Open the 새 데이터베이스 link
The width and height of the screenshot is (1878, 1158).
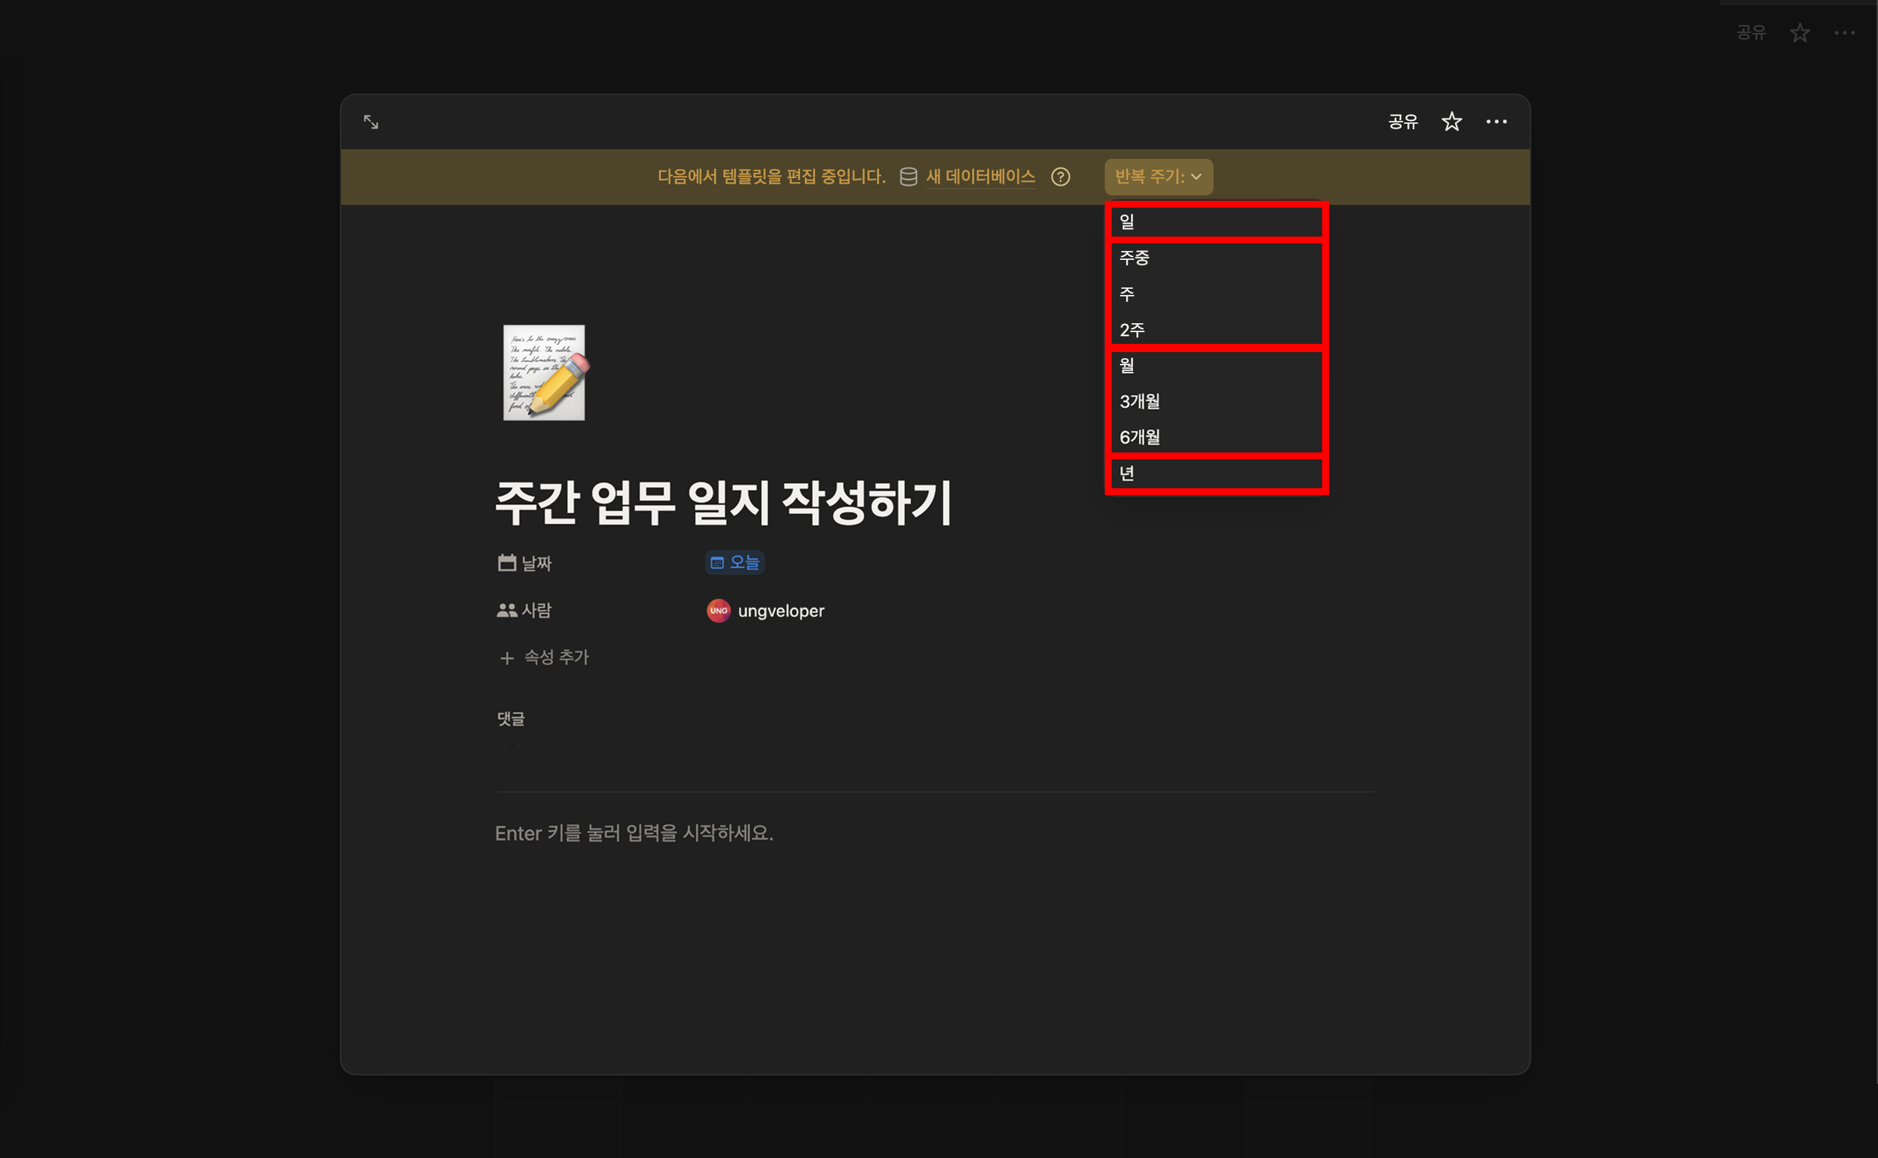980,177
